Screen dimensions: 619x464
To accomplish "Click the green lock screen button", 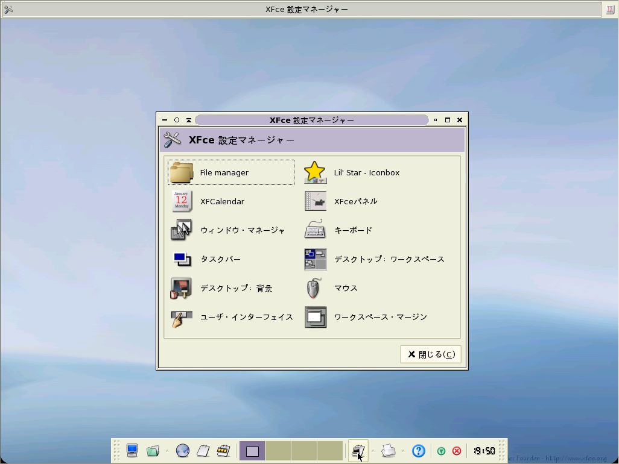I will [442, 451].
